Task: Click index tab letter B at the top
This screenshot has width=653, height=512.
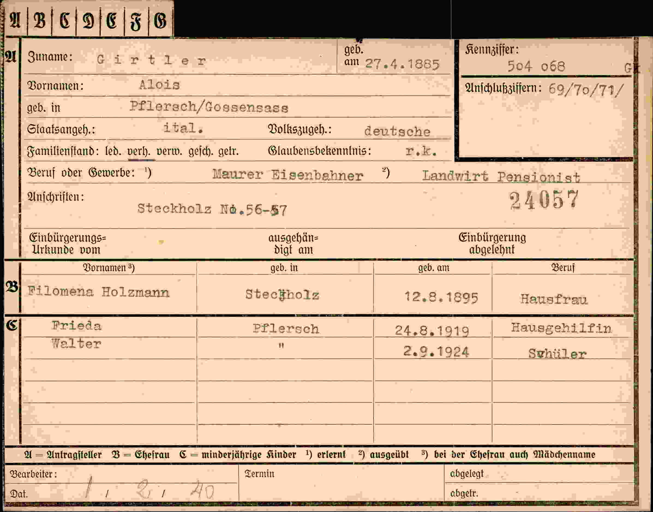Action: pos(40,21)
